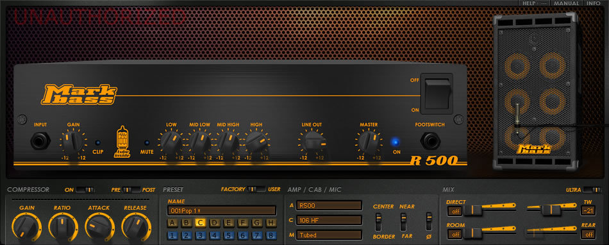This screenshot has width=609, height=245.
Task: Toggle the compressor ON switch
Action: (85, 189)
